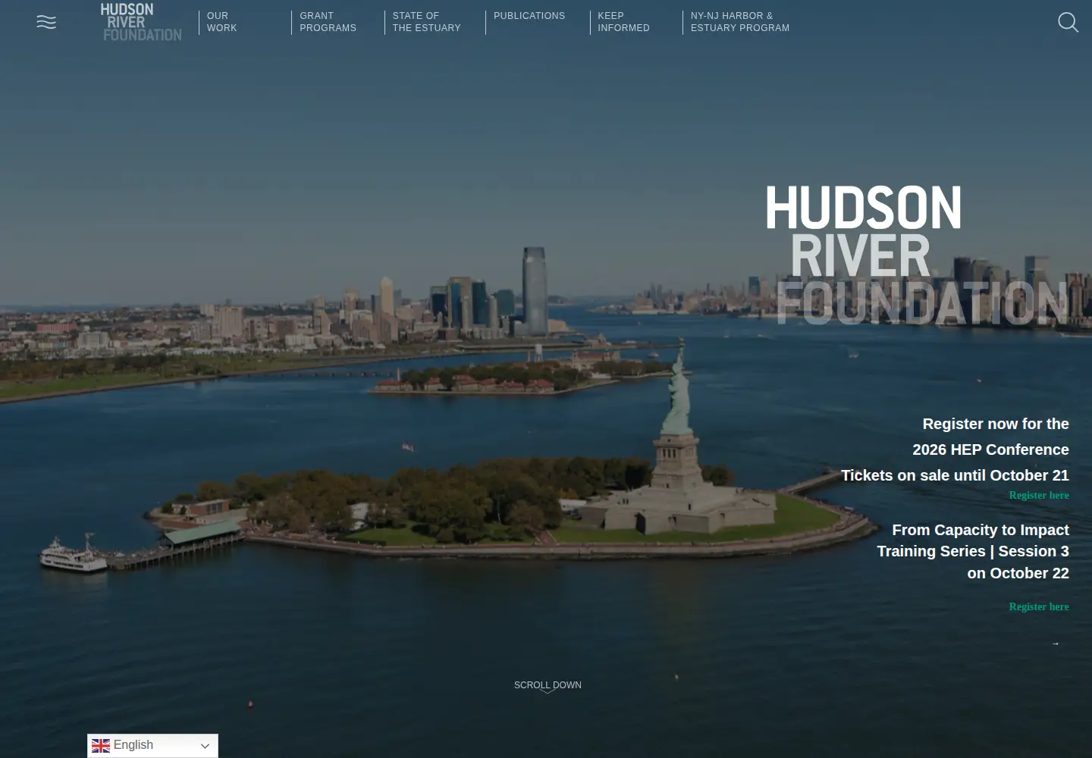Click the Hudson River Foundation header logo
This screenshot has height=758, width=1092.
[141, 22]
